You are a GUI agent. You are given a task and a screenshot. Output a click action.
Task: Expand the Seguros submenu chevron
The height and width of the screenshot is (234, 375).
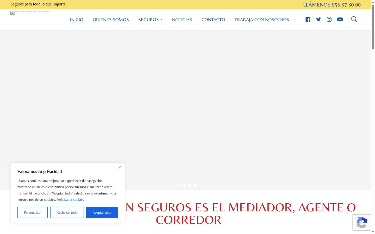point(161,19)
